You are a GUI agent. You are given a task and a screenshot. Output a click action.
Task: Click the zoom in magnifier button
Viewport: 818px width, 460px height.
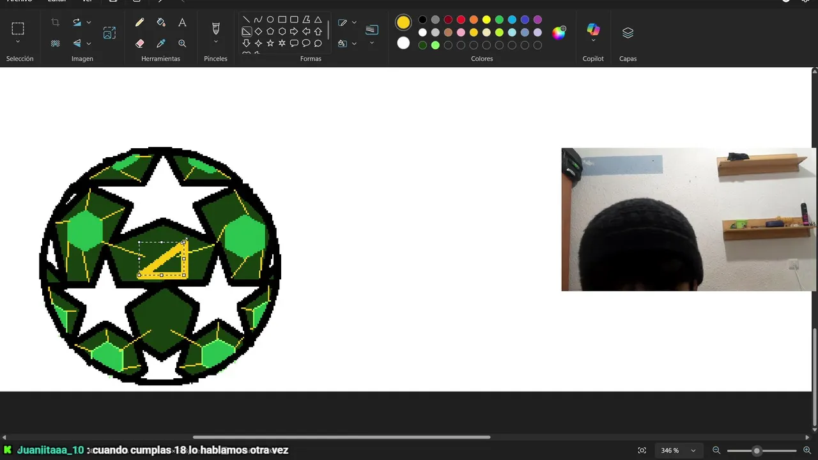pyautogui.click(x=807, y=450)
